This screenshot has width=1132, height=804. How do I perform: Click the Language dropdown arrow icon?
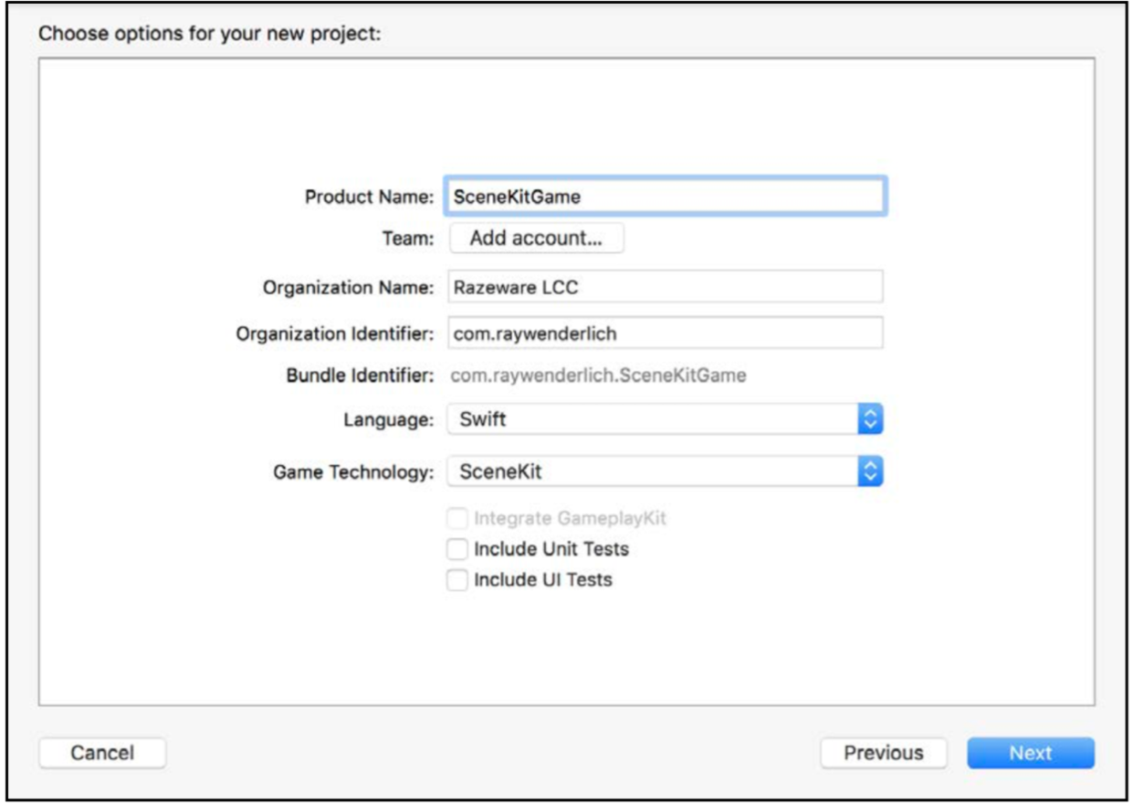(871, 419)
